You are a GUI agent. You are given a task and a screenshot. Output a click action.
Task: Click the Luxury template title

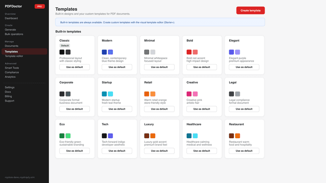pyautogui.click(x=149, y=124)
